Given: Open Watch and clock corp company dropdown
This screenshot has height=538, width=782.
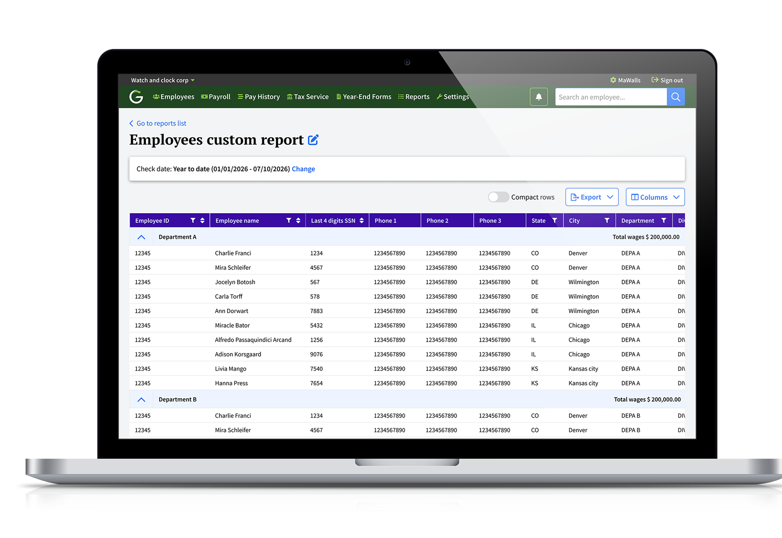Looking at the screenshot, I should tap(163, 80).
